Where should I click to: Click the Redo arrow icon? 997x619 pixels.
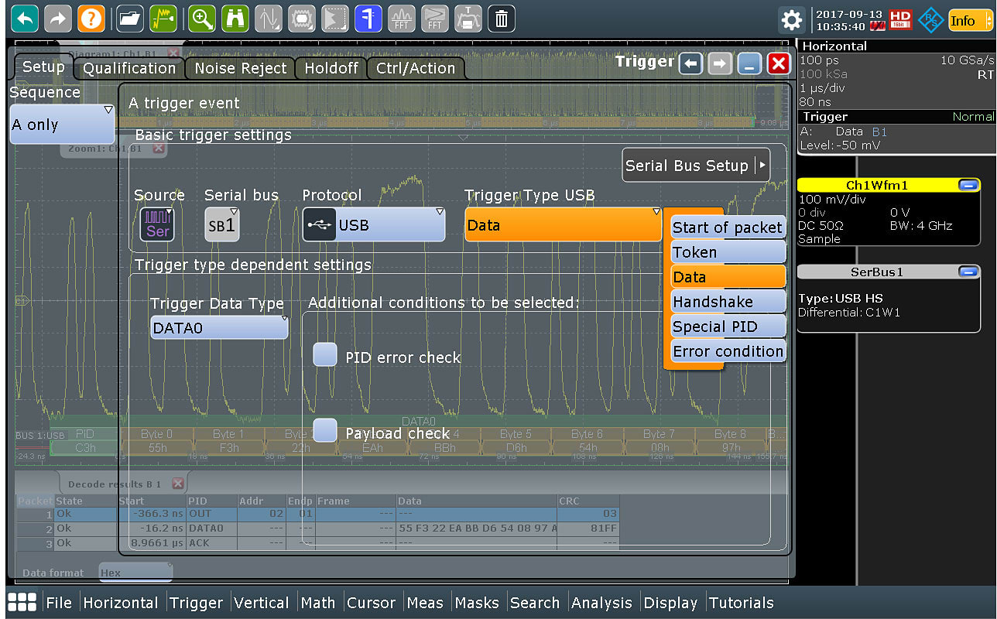click(x=57, y=18)
